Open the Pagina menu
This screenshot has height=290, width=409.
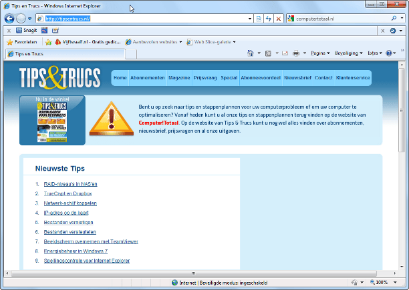coord(320,53)
